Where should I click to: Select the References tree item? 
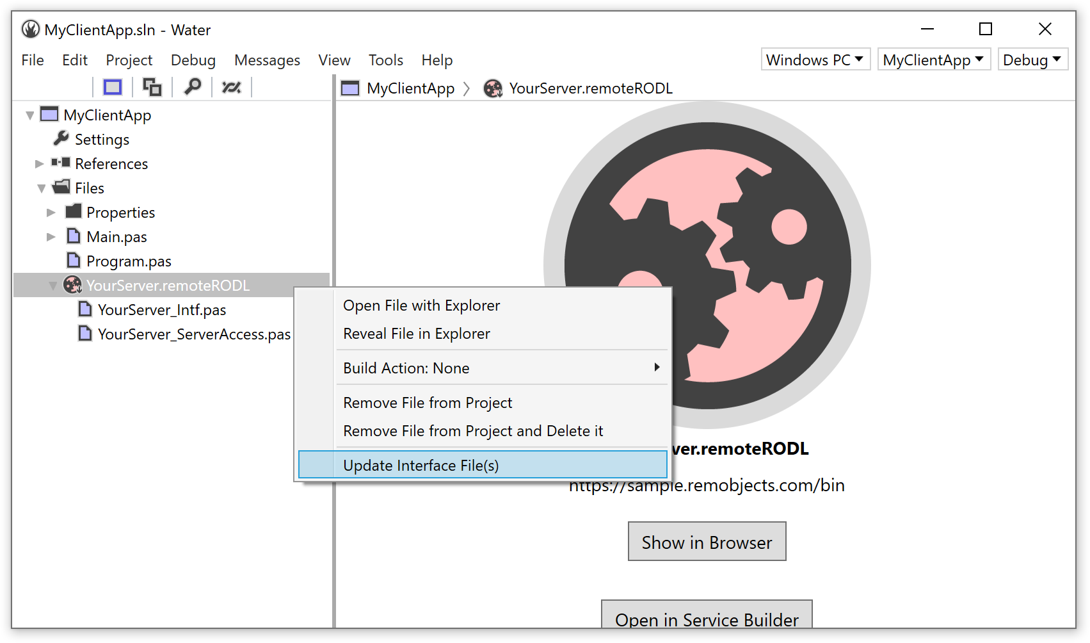tap(111, 164)
